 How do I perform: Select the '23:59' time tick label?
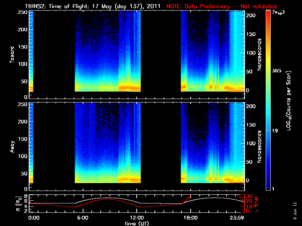point(238,218)
